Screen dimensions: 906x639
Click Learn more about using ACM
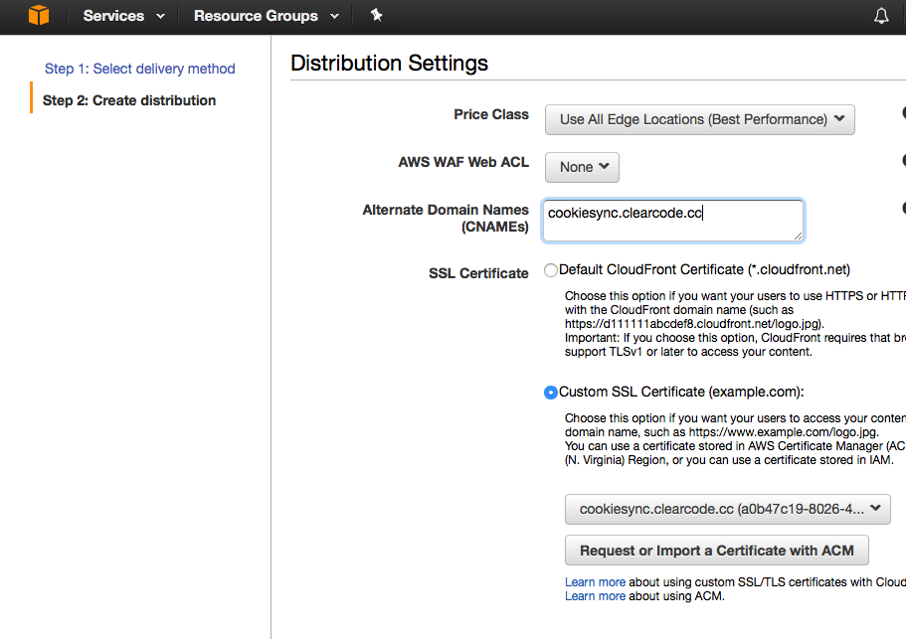[595, 595]
